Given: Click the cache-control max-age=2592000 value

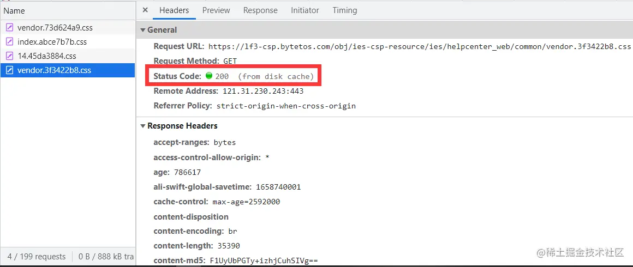Looking at the screenshot, I should click(x=246, y=202).
